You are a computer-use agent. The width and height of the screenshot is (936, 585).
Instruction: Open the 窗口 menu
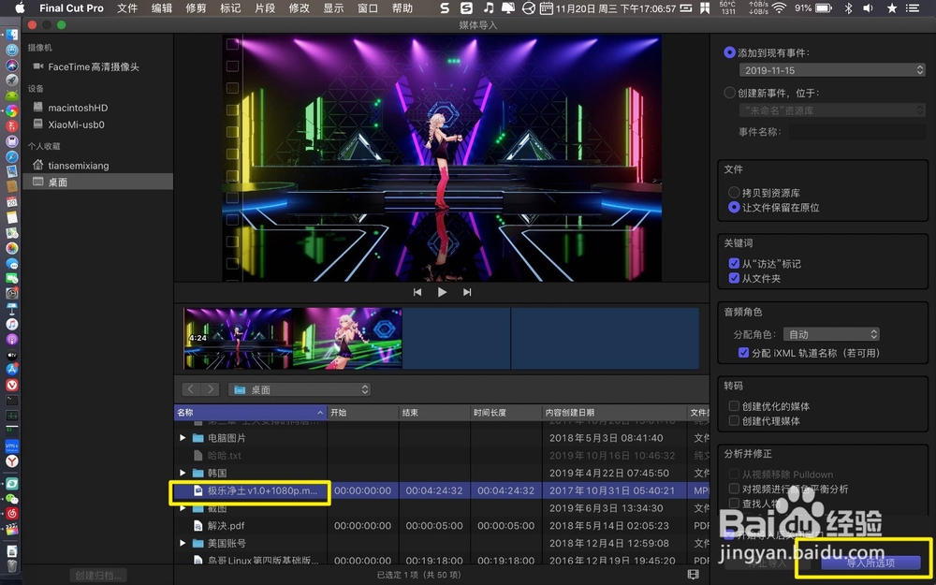(368, 7)
